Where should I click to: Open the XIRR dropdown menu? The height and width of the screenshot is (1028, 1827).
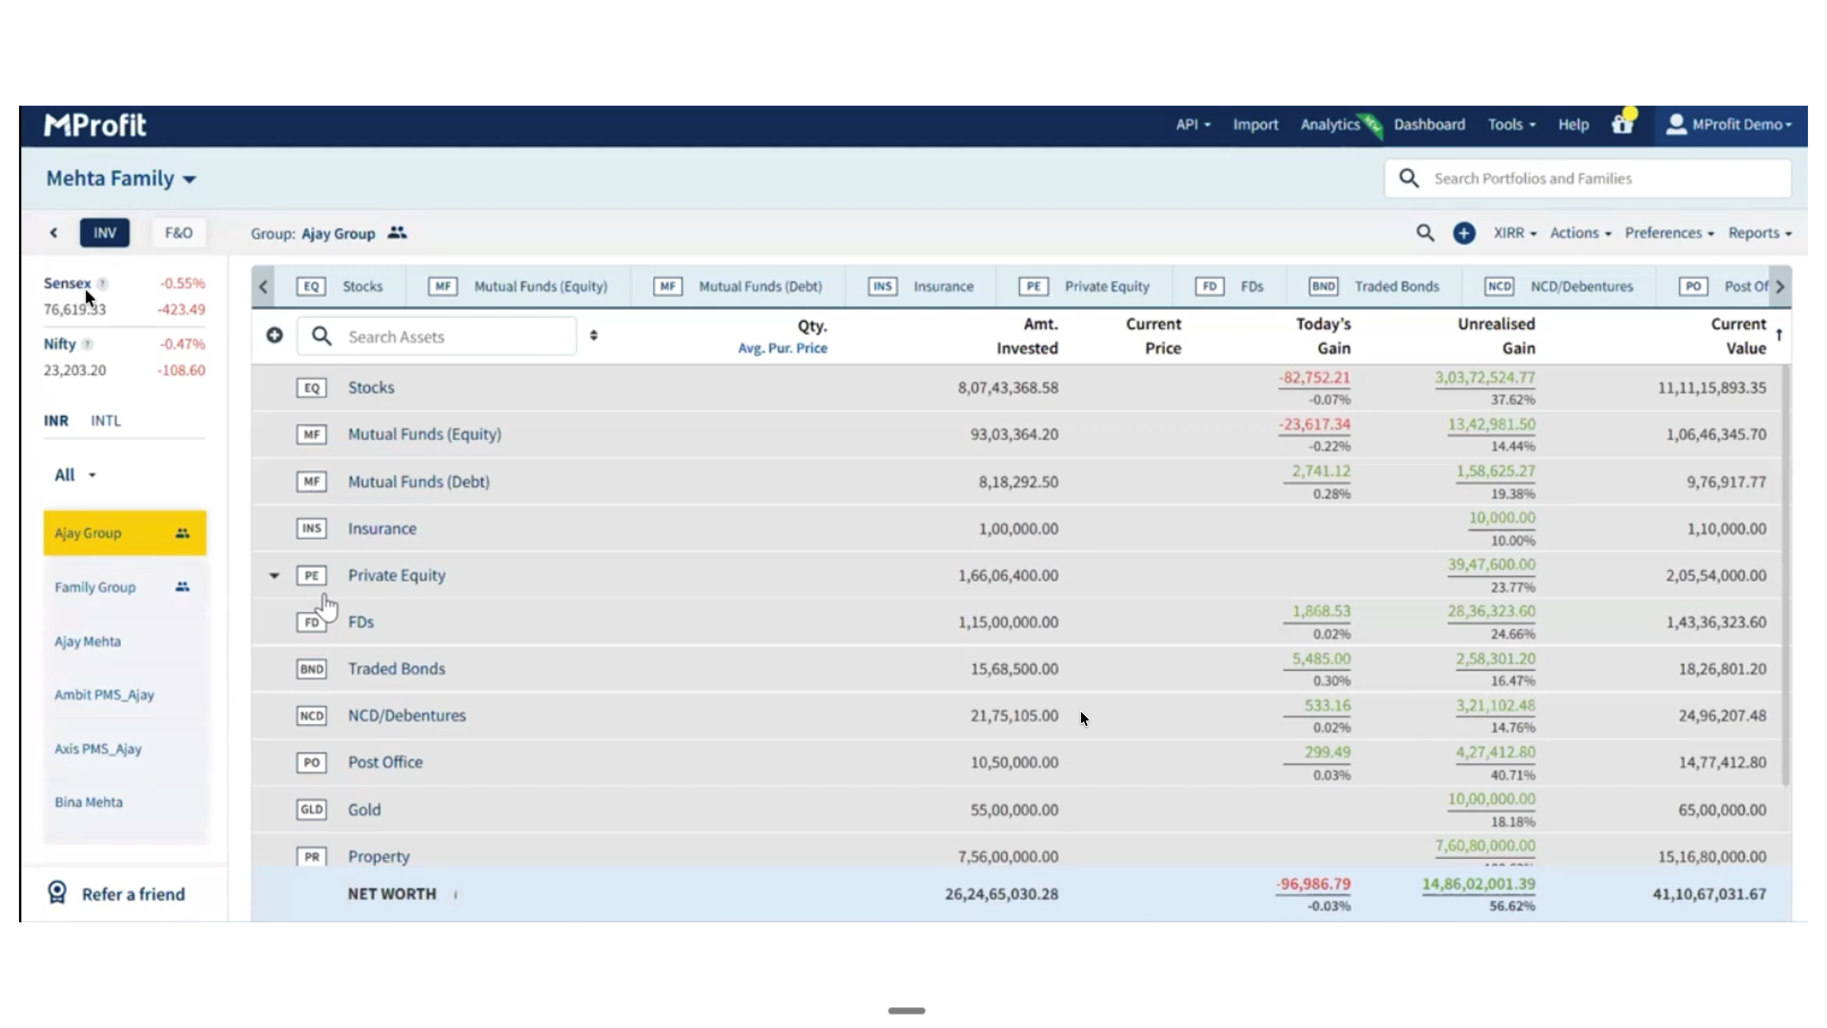point(1514,233)
